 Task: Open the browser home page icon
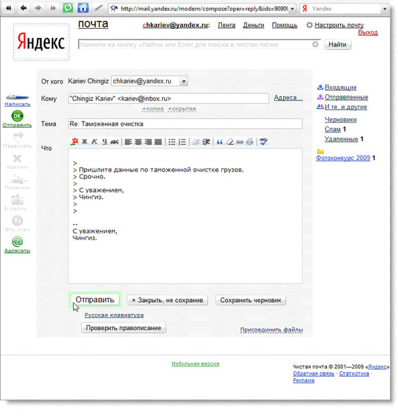[83, 8]
